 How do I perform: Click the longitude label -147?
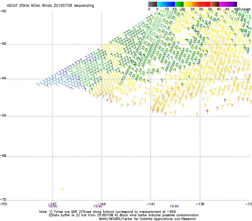pos(52,204)
